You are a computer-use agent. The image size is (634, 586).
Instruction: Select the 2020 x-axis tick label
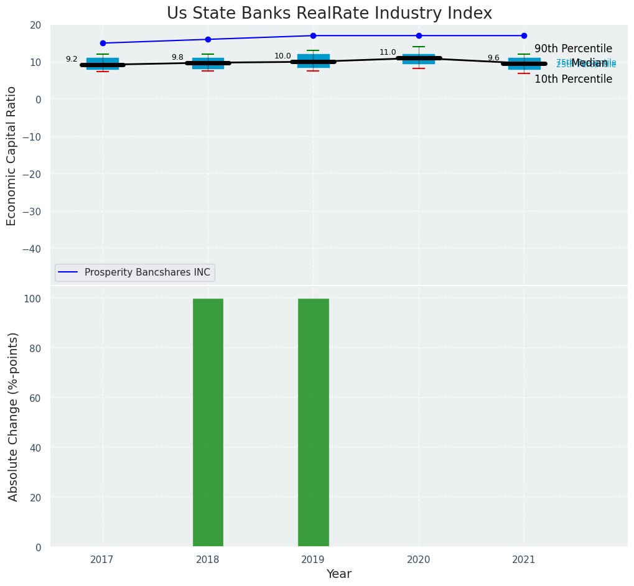tap(419, 560)
